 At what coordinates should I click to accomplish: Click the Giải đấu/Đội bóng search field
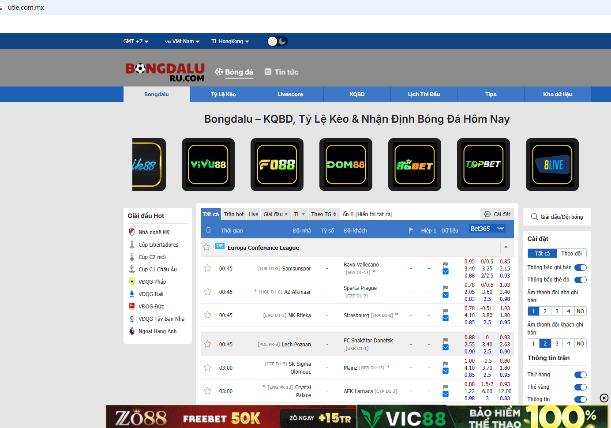point(557,217)
